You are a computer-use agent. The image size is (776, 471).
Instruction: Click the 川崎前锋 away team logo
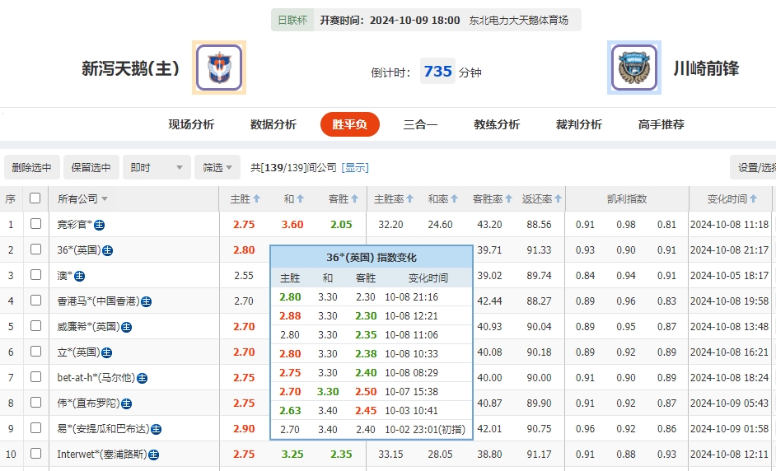pyautogui.click(x=634, y=68)
